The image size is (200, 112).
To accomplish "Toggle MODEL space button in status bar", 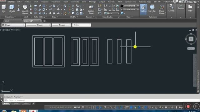I will [77, 107].
